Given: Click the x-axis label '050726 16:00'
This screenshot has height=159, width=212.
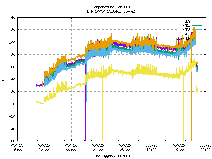Looking at the screenshot, I should 179,148.
